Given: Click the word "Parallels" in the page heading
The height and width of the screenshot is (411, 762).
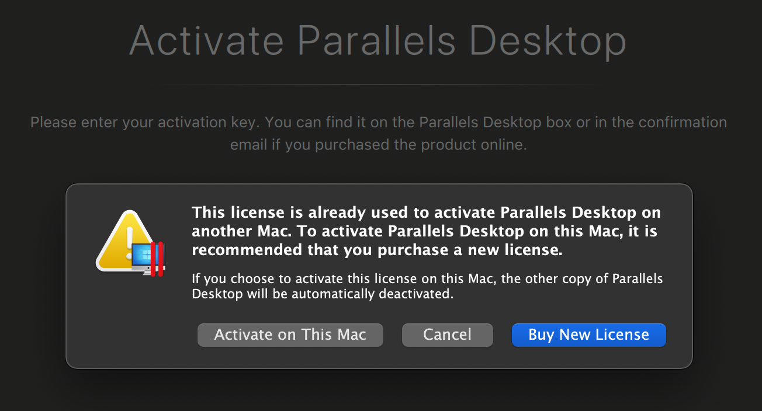Looking at the screenshot, I should (x=377, y=41).
